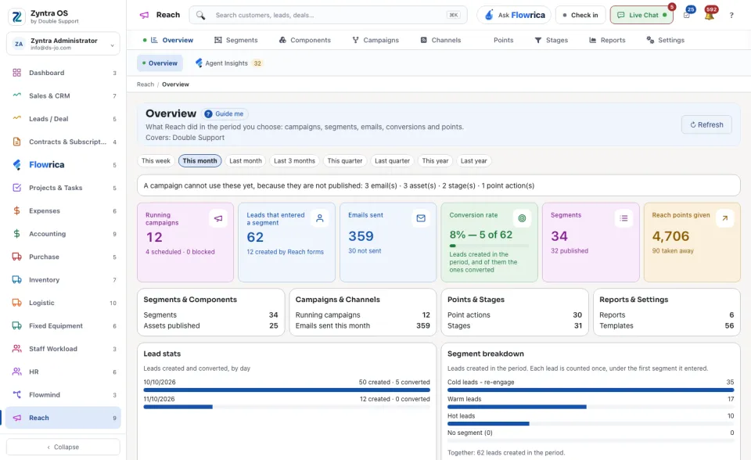Click the Refresh button
Screen dimensions: 751x460
706,124
